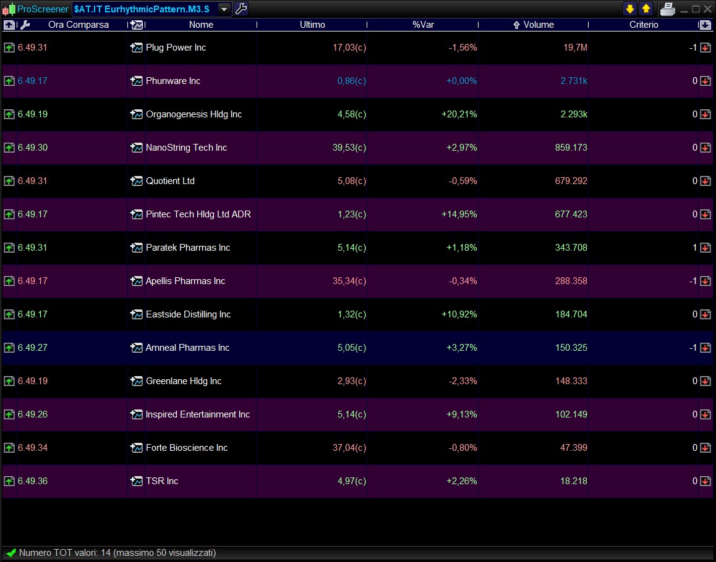Click the header icon after Criterio
The height and width of the screenshot is (562, 716).
point(705,25)
